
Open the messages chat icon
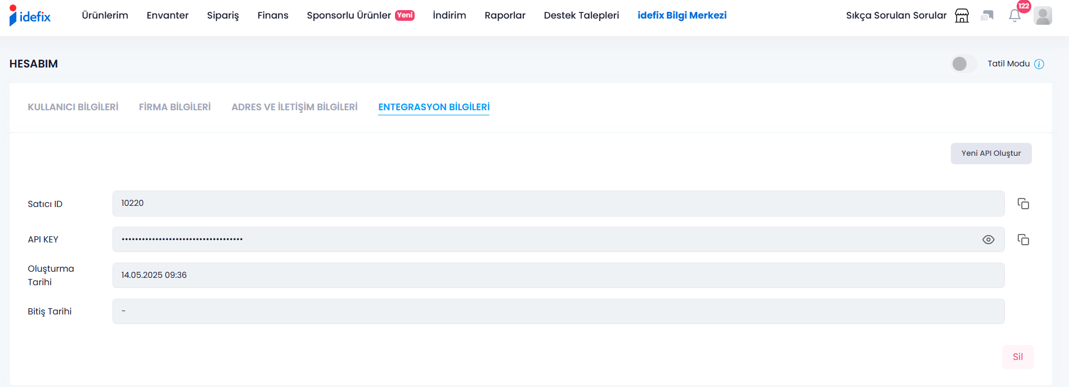point(987,16)
